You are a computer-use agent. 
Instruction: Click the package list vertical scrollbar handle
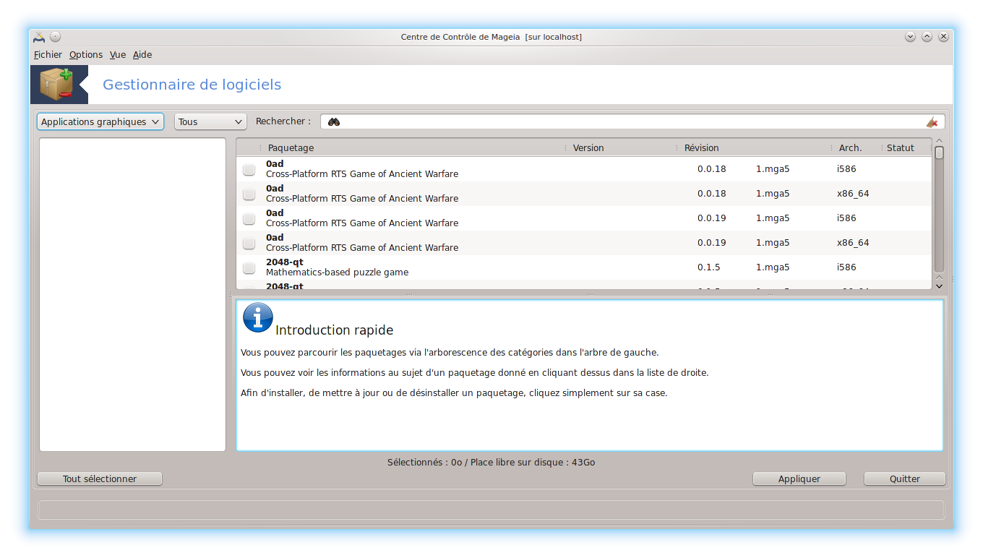939,153
